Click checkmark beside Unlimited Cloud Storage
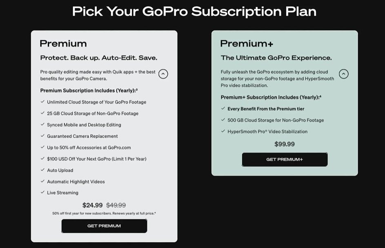The width and height of the screenshot is (385, 248). (42, 102)
